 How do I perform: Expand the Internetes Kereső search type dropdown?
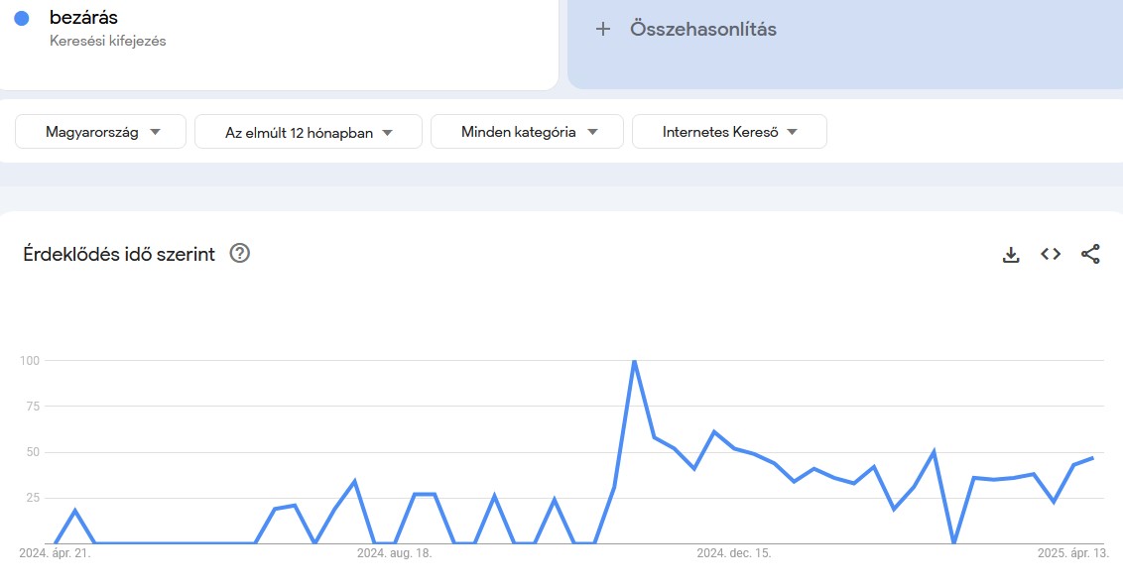coord(729,131)
